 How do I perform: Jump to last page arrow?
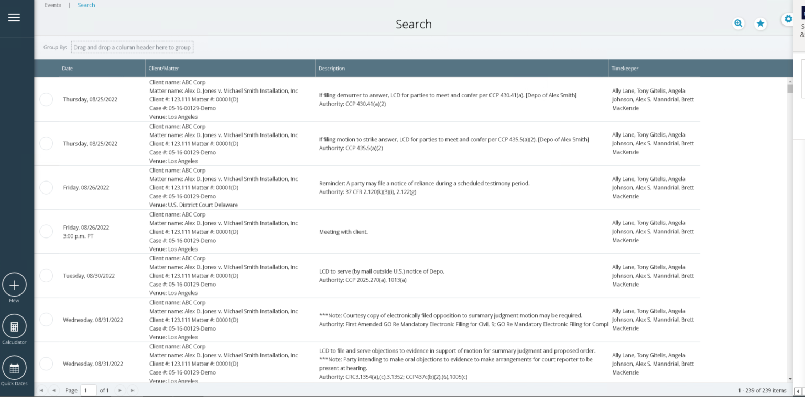click(133, 390)
